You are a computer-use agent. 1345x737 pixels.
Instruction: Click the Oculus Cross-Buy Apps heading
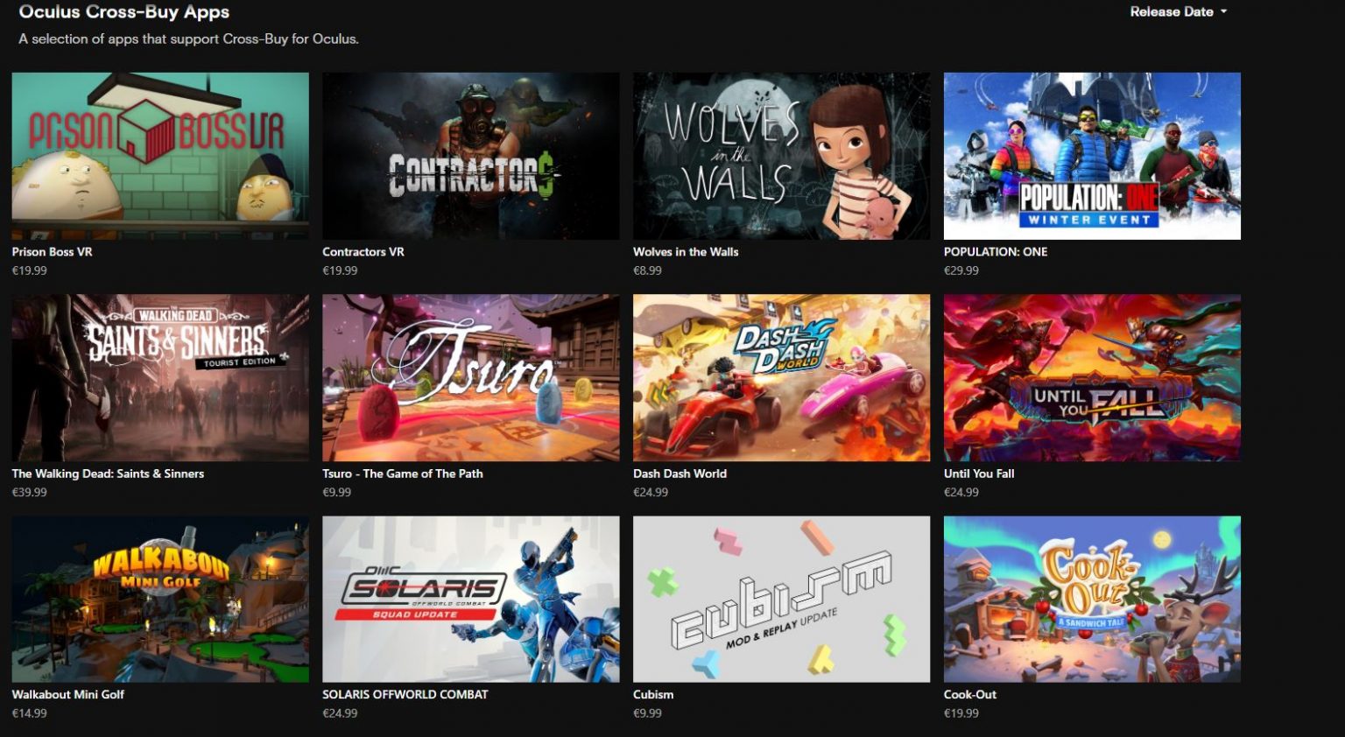pos(121,11)
